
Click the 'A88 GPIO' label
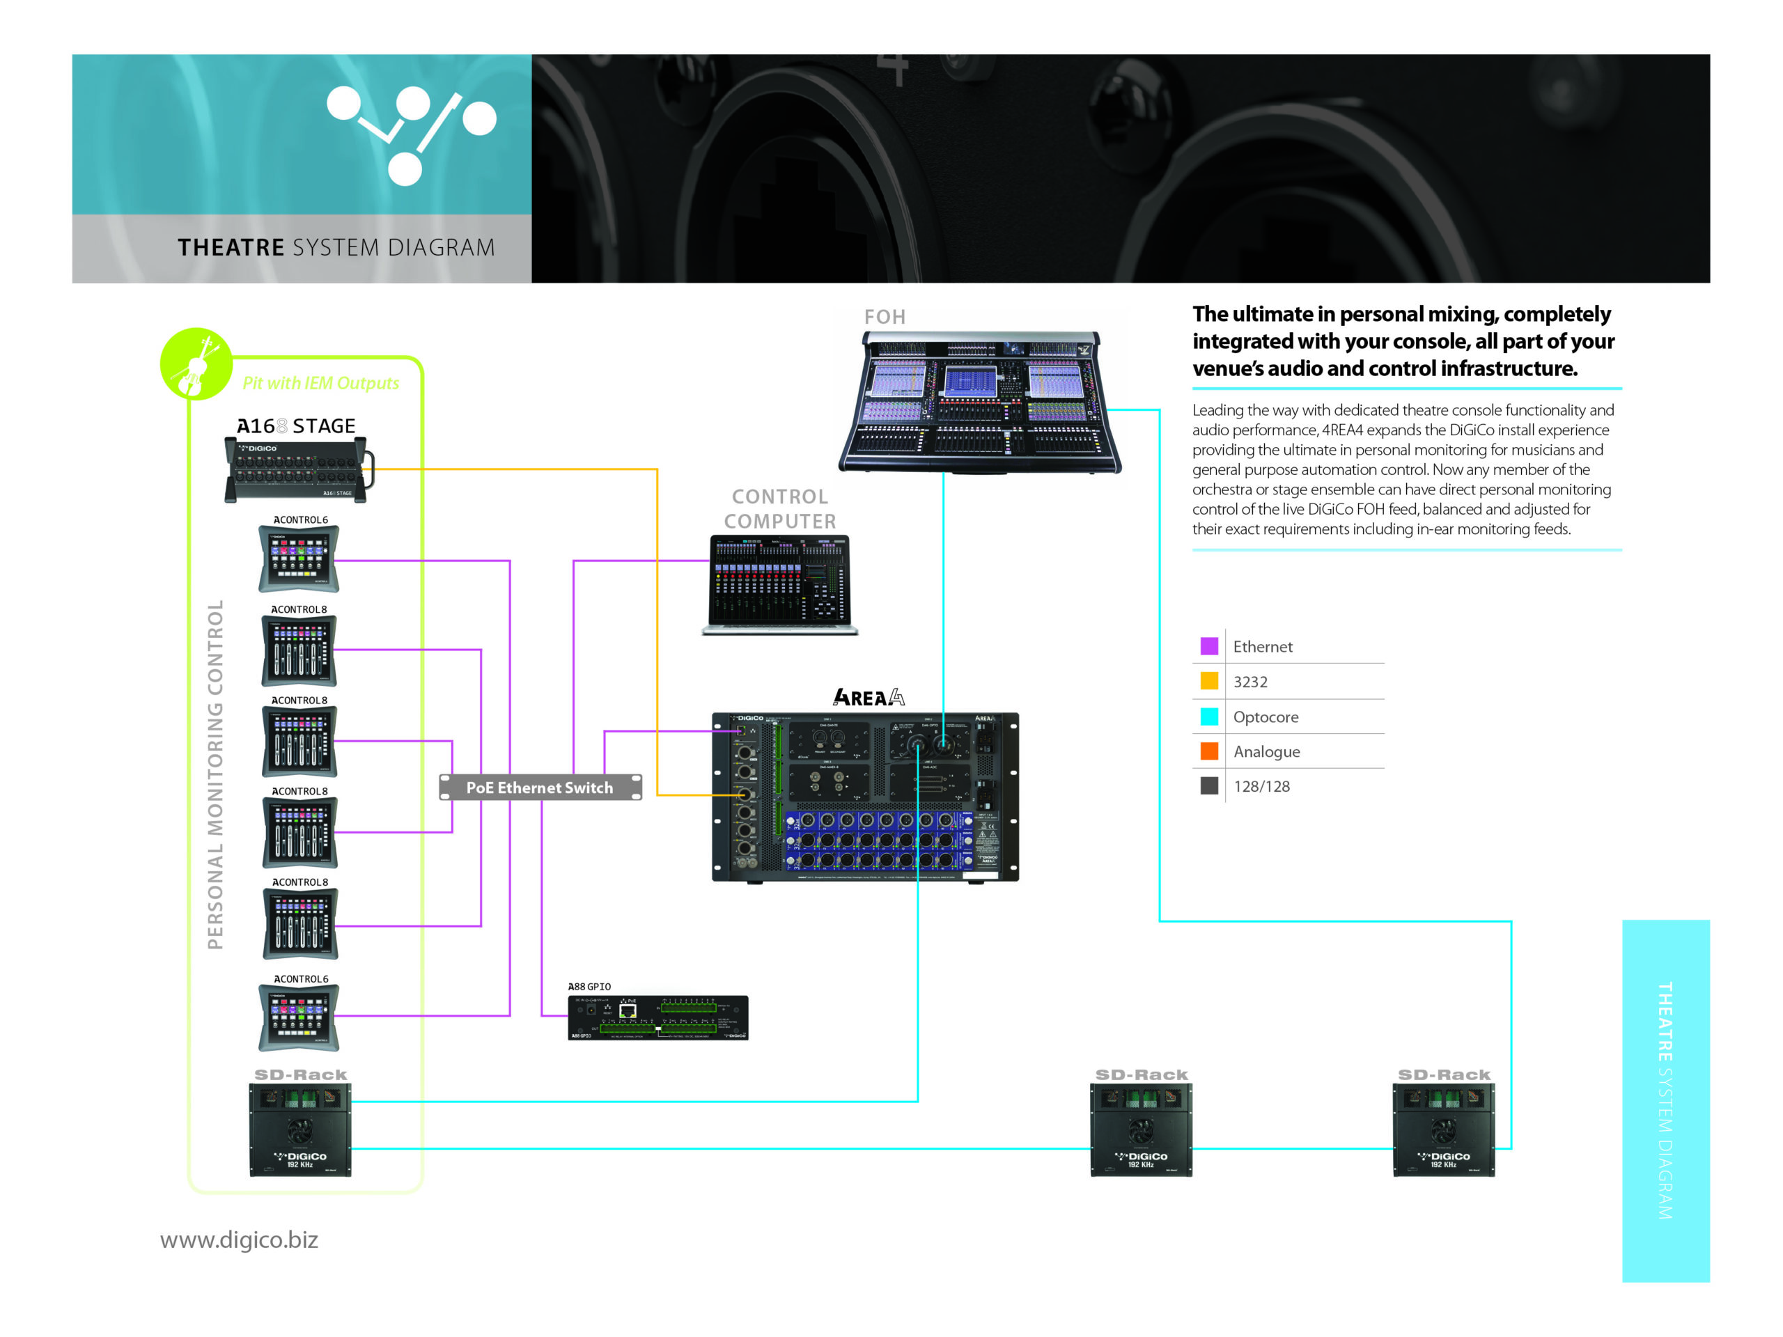(589, 987)
